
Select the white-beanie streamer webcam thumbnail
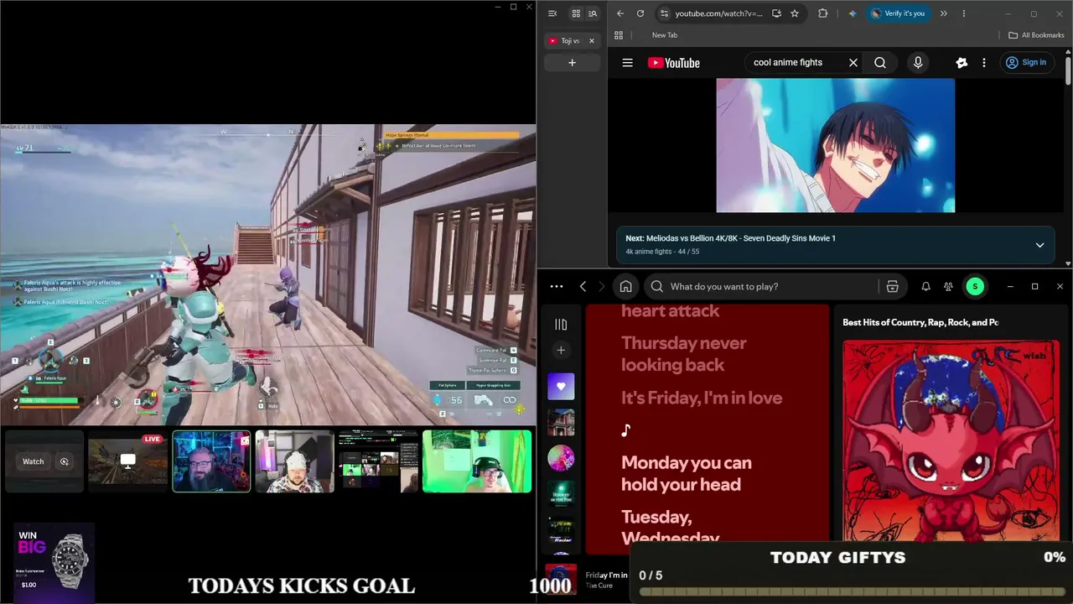[294, 461]
